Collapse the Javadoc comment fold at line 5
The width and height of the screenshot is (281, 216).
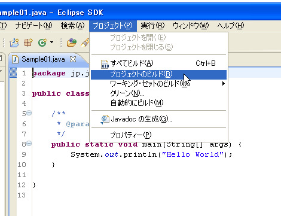click(29, 113)
